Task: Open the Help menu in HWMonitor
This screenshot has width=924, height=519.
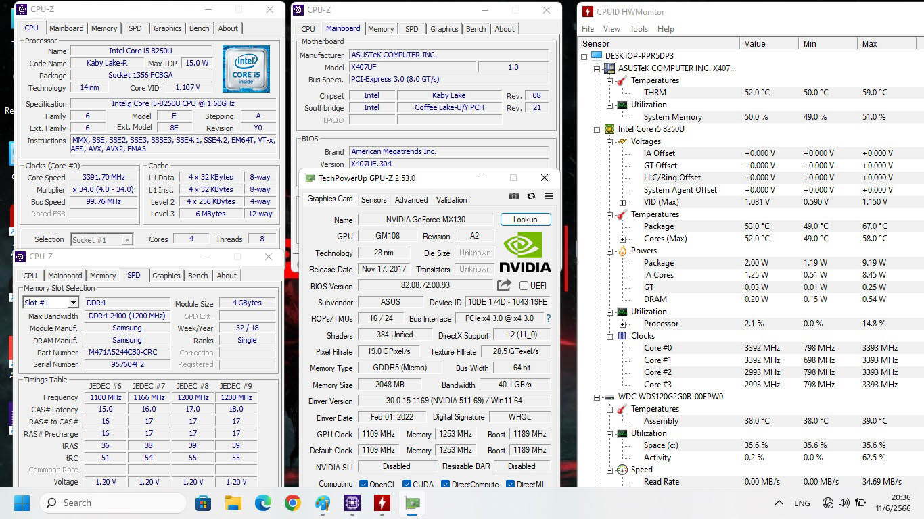Action: tap(666, 29)
